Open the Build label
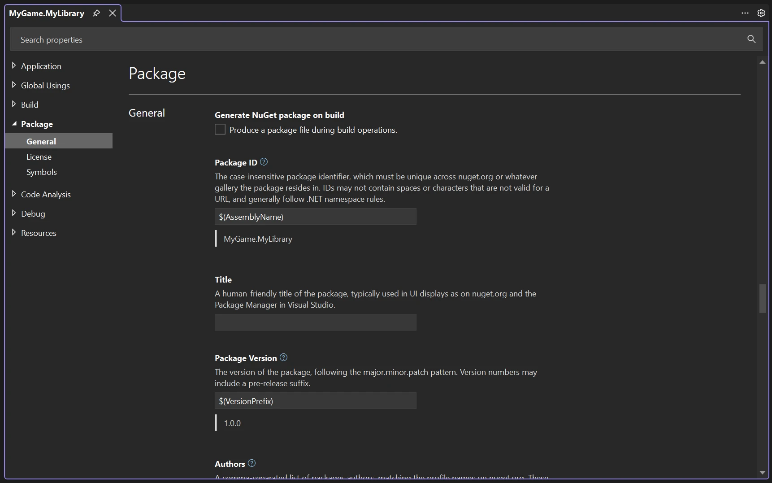772x483 pixels. click(30, 105)
